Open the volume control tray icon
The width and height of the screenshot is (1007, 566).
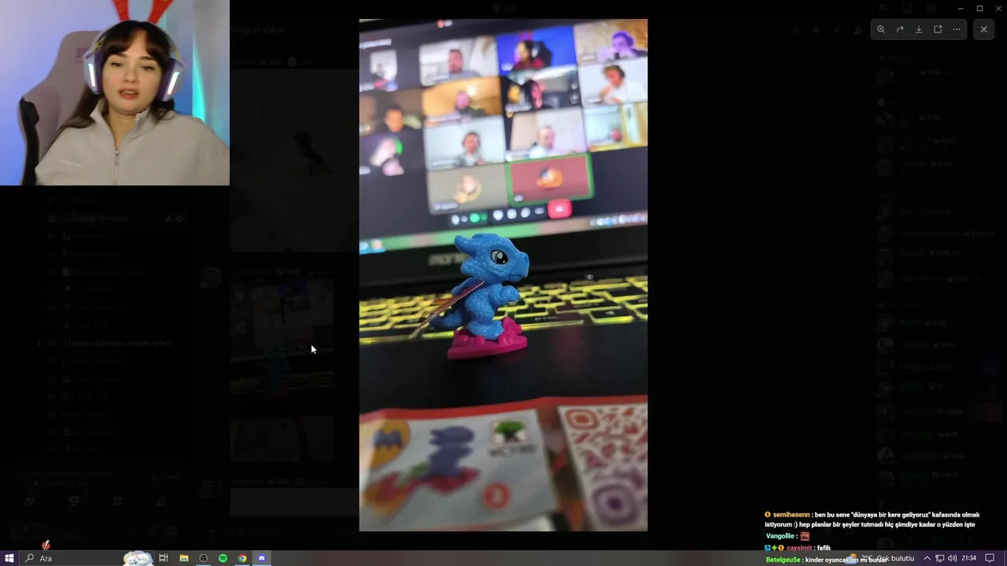(952, 558)
